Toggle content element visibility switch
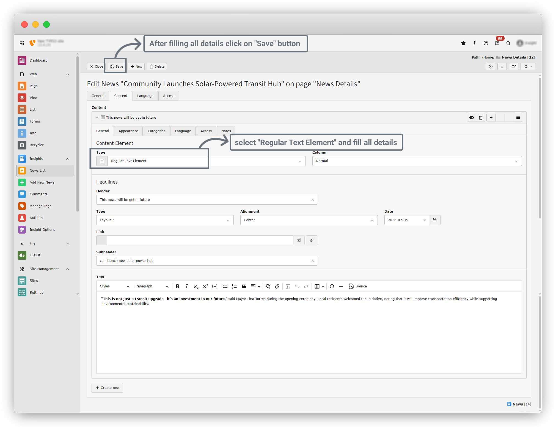This screenshot has height=427, width=556. coord(471,118)
